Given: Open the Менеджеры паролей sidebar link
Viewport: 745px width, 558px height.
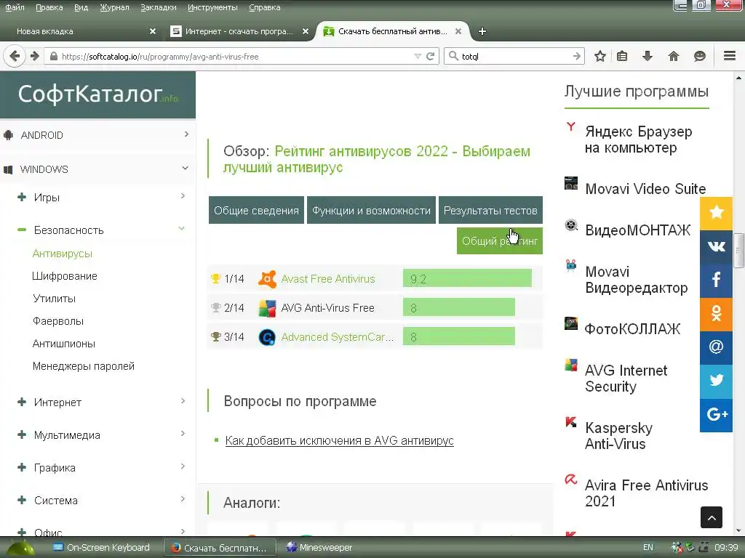Looking at the screenshot, I should coord(84,366).
